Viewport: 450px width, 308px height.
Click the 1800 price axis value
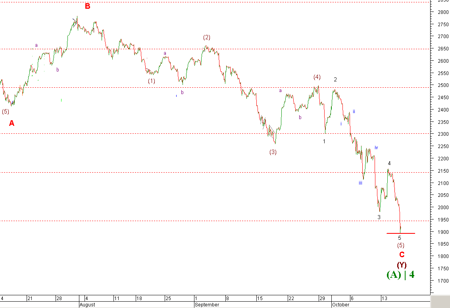coord(443,256)
